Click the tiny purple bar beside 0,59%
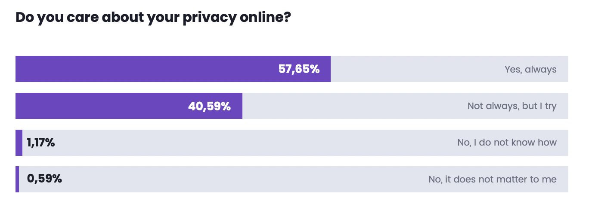The height and width of the screenshot is (219, 589). pos(17,179)
